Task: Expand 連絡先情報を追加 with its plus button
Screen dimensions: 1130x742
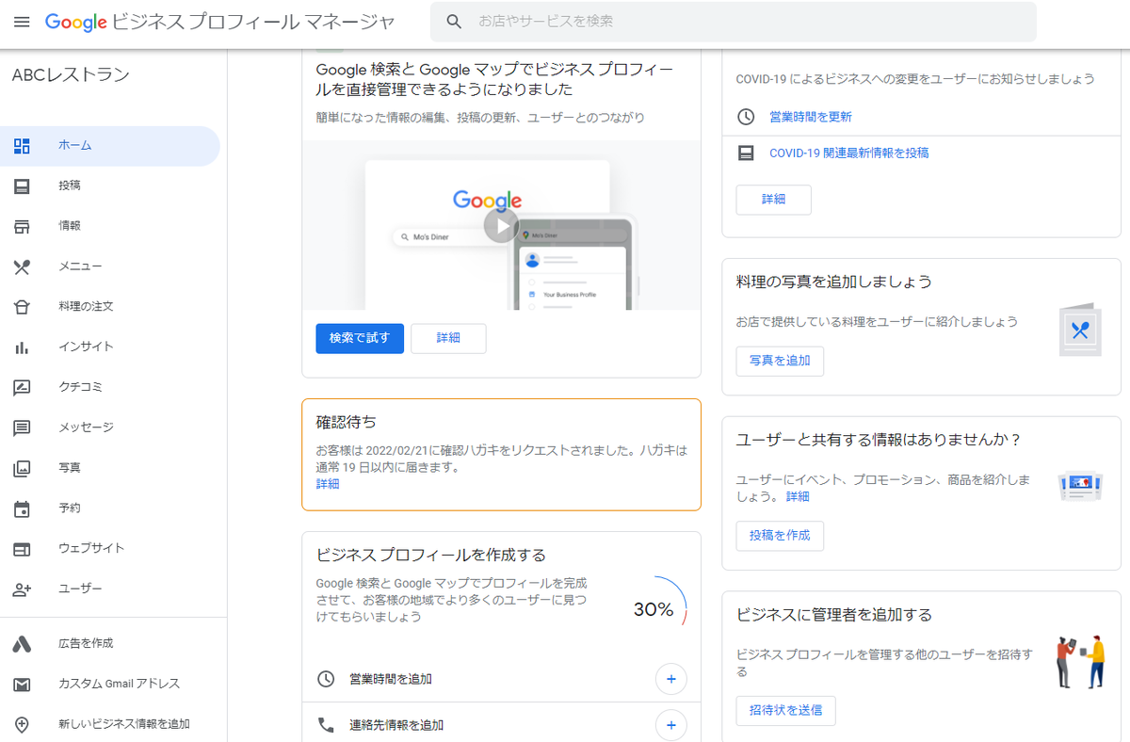Action: (x=671, y=725)
